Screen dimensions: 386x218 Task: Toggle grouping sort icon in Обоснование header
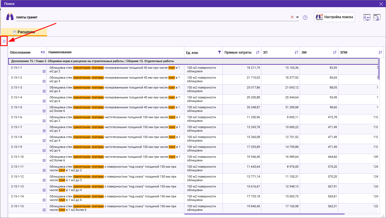43,52
